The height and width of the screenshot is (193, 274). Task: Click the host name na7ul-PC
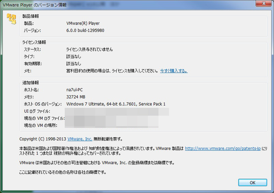(x=74, y=90)
